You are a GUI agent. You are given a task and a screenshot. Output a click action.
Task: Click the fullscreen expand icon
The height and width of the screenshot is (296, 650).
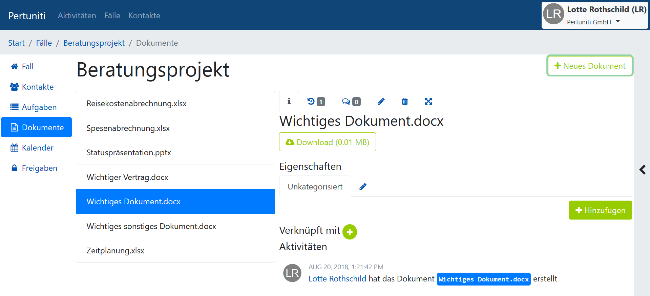[428, 101]
